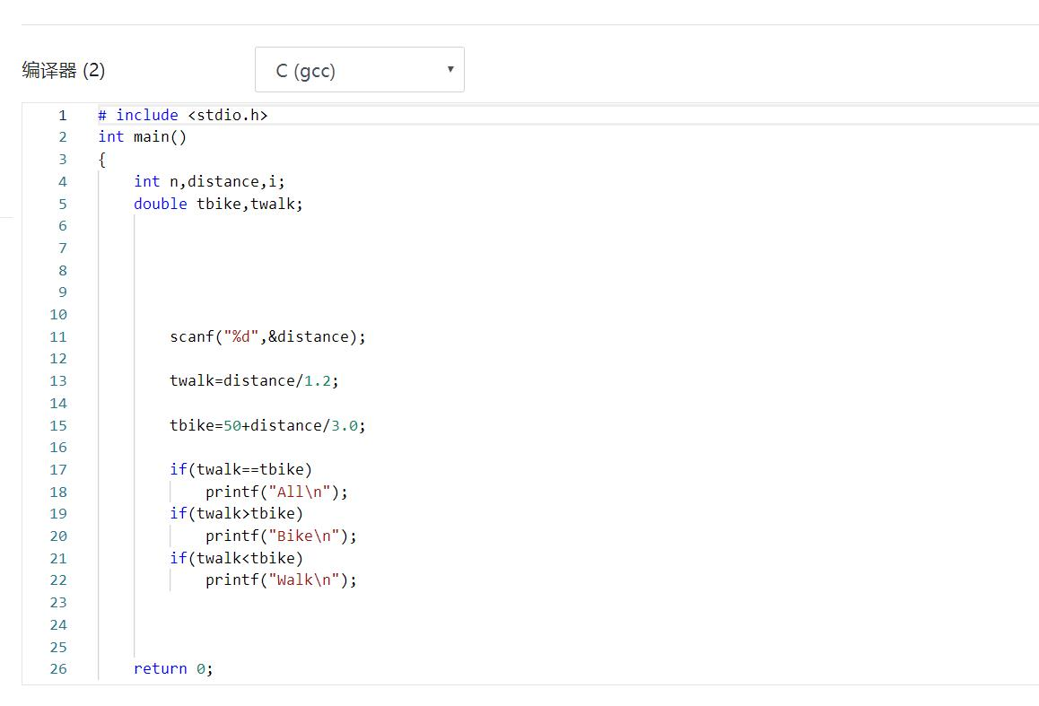This screenshot has height=706, width=1039.
Task: Click the scanf("%d",&distance) statement
Action: (x=267, y=336)
